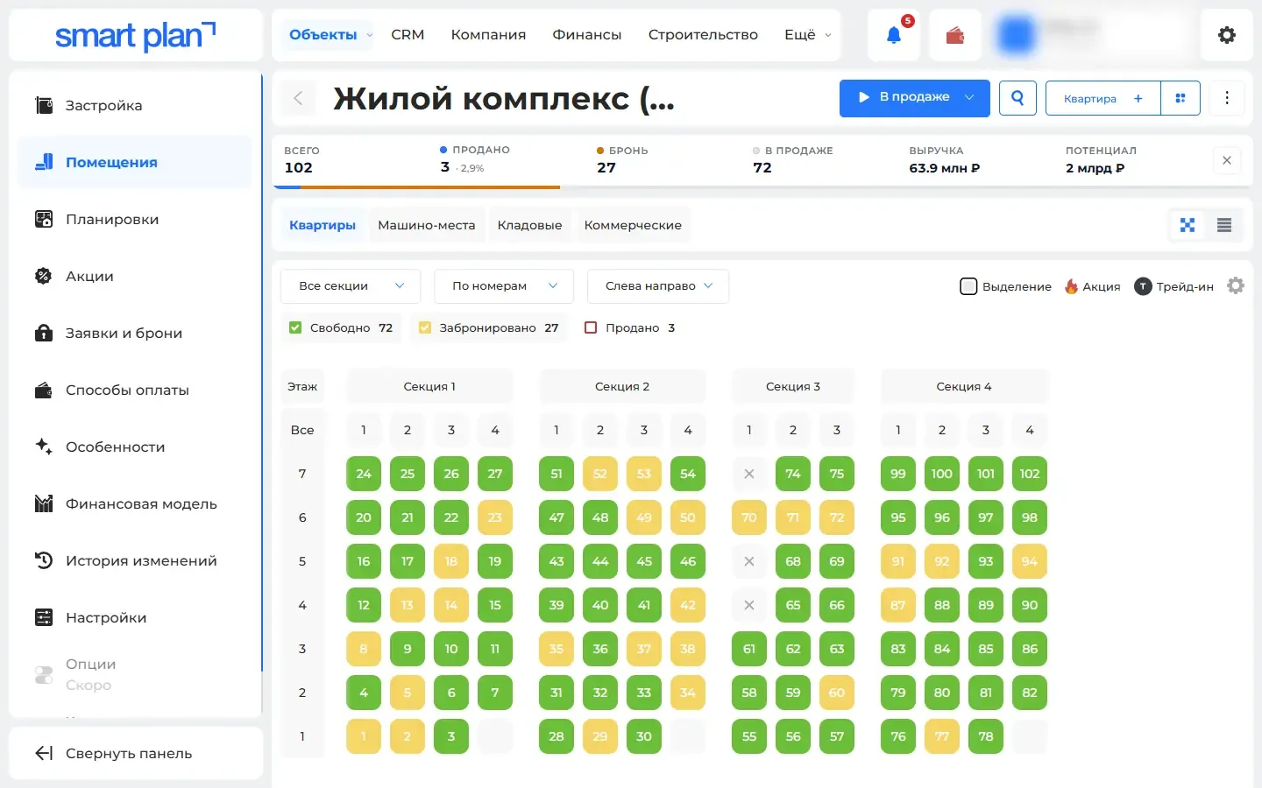Open Акции in the sidebar
1262x788 pixels.
pyautogui.click(x=135, y=276)
